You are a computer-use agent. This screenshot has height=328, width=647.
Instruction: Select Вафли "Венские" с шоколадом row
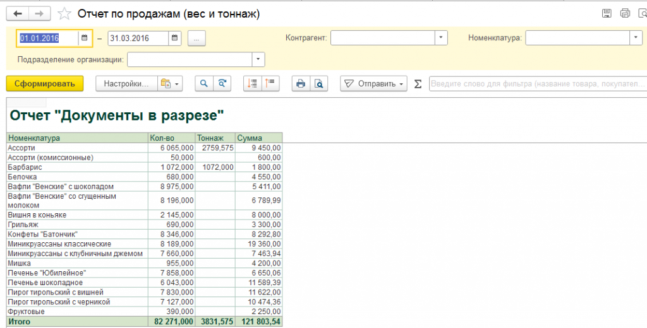(x=61, y=187)
